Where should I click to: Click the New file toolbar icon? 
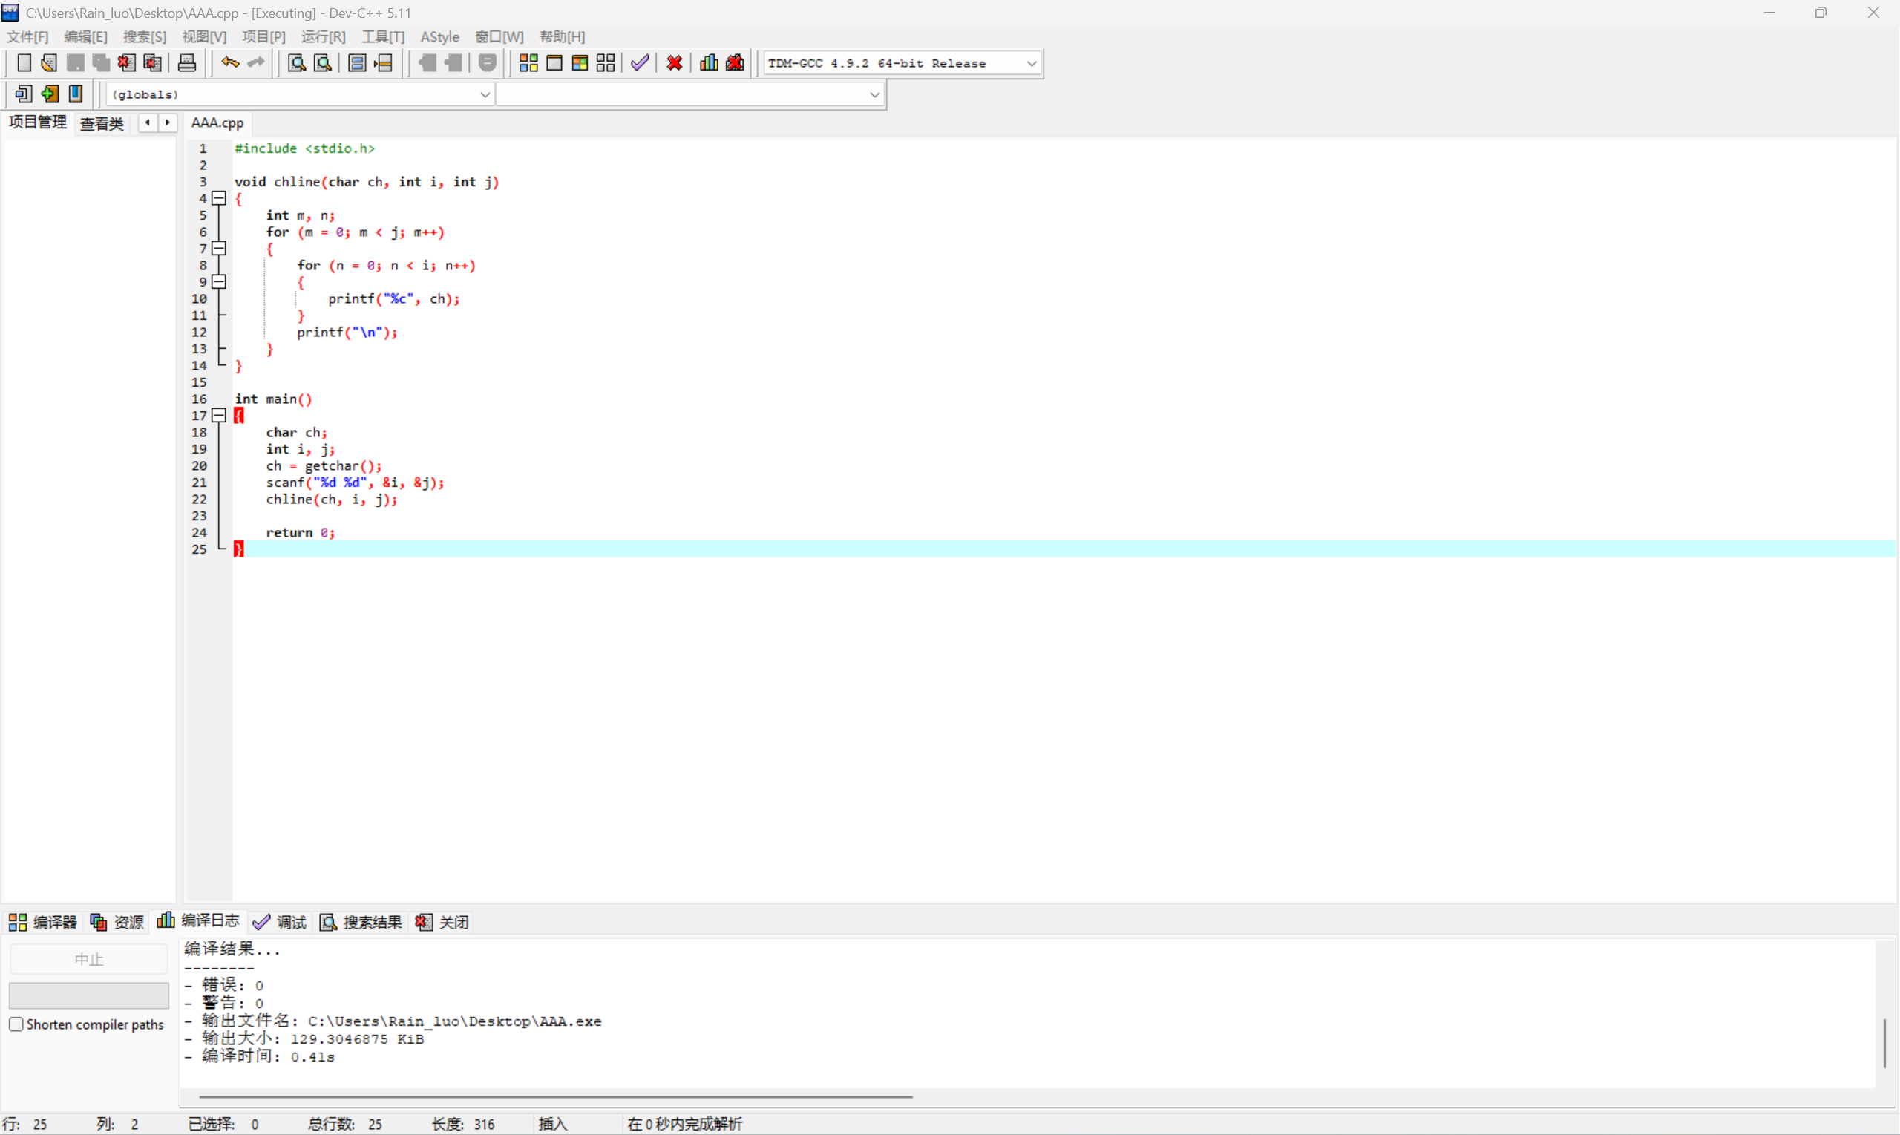tap(24, 62)
